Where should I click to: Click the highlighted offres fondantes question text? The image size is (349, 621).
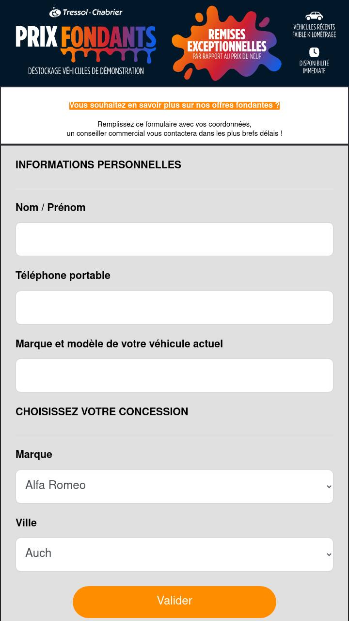[174, 105]
